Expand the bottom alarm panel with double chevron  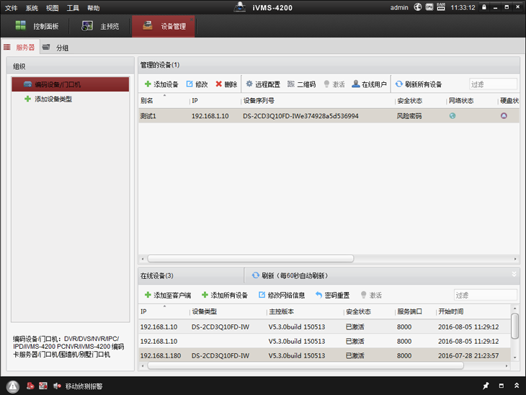[516, 386]
